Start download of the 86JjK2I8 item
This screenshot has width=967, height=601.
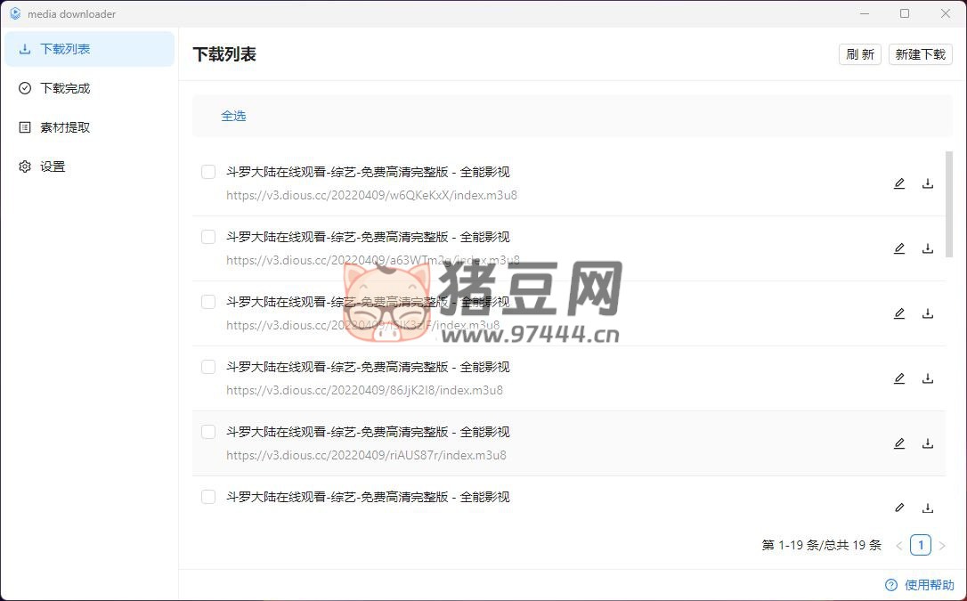[928, 378]
